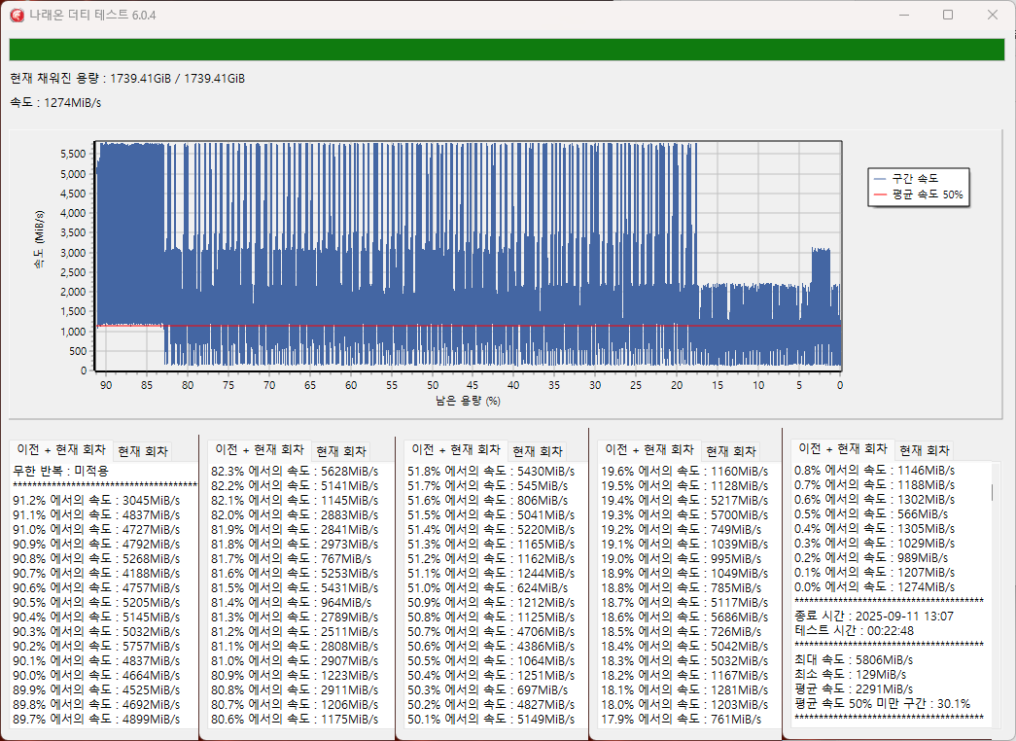Image resolution: width=1016 pixels, height=741 pixels.
Task: Click 구간 속도 legend entry in chart
Action: [x=906, y=178]
